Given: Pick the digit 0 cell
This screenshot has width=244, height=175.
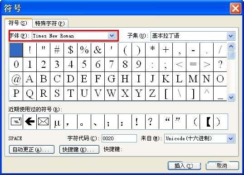Looking at the screenshot, I should tap(16, 64).
